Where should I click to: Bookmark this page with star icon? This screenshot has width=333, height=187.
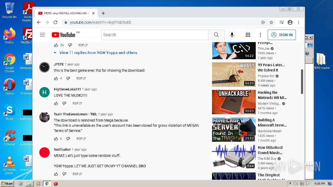(x=271, y=22)
